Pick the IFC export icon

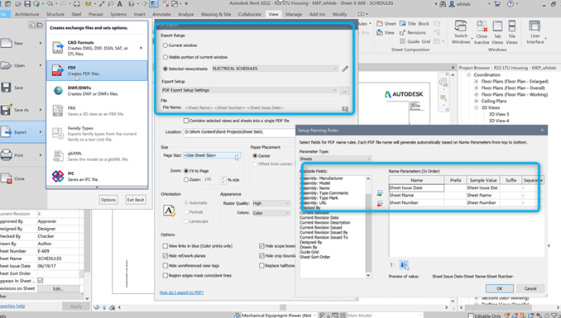pos(58,176)
